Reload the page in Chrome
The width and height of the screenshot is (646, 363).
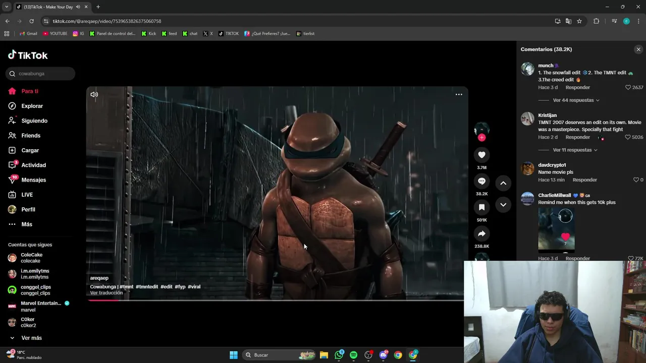coord(31,21)
